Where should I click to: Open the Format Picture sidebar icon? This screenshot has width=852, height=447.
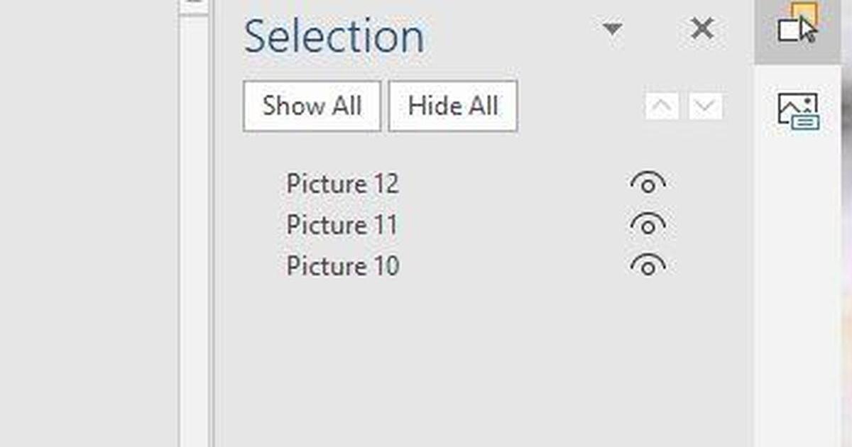tap(798, 109)
